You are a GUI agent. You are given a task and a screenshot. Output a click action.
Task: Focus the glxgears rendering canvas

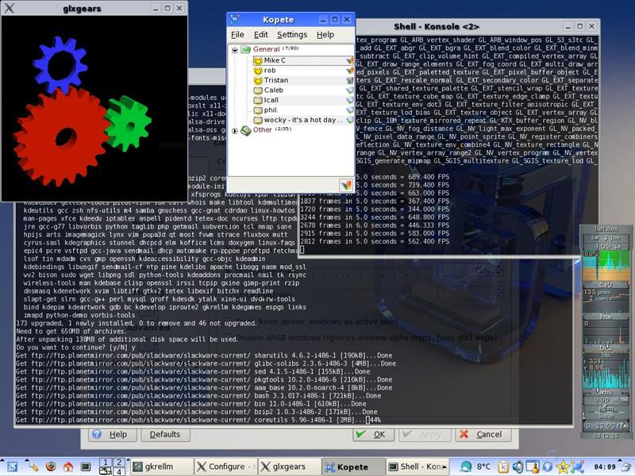tap(94, 108)
